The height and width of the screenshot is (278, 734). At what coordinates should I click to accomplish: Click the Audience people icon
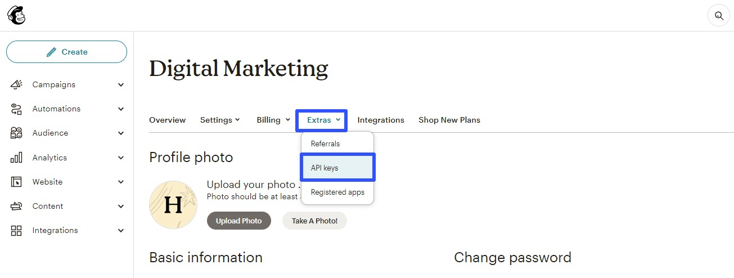coord(16,133)
